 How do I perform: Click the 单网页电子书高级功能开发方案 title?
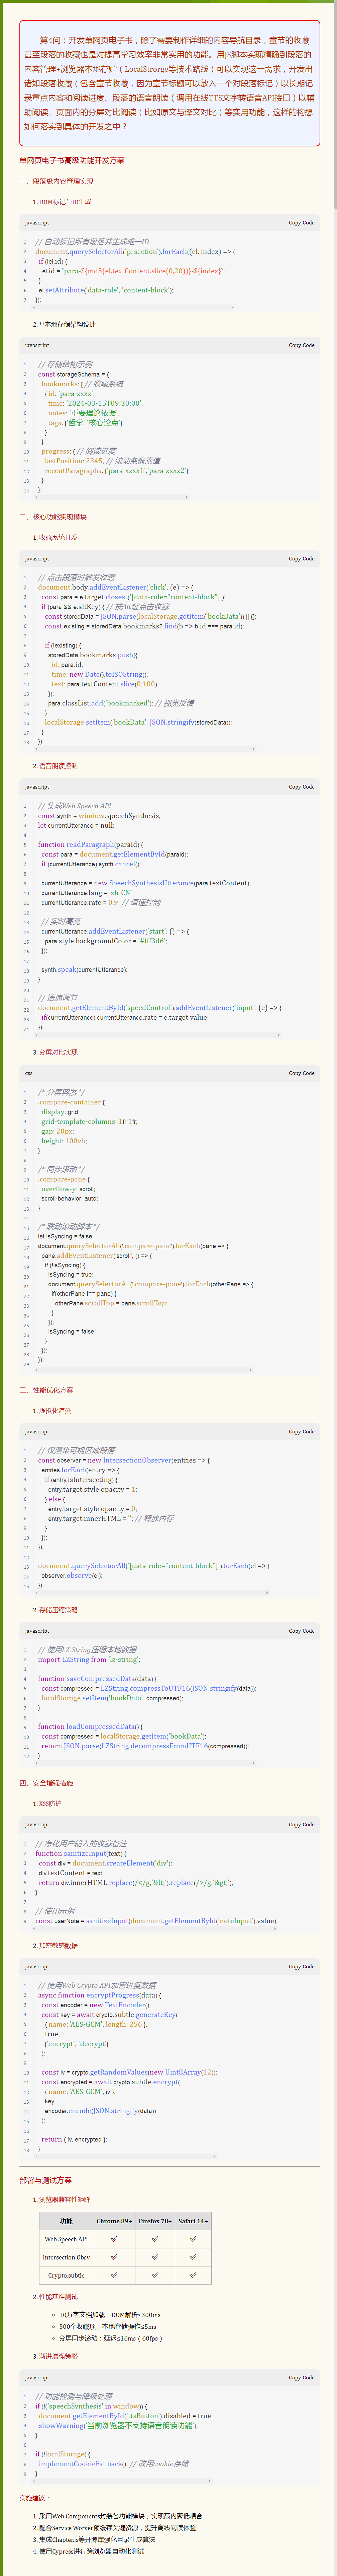click(72, 160)
